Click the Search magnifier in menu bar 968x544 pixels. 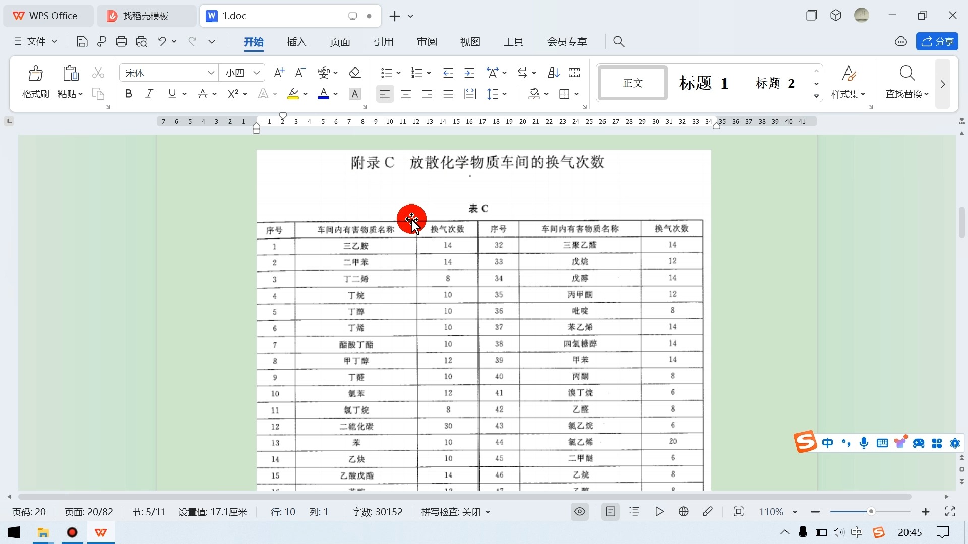(x=619, y=42)
